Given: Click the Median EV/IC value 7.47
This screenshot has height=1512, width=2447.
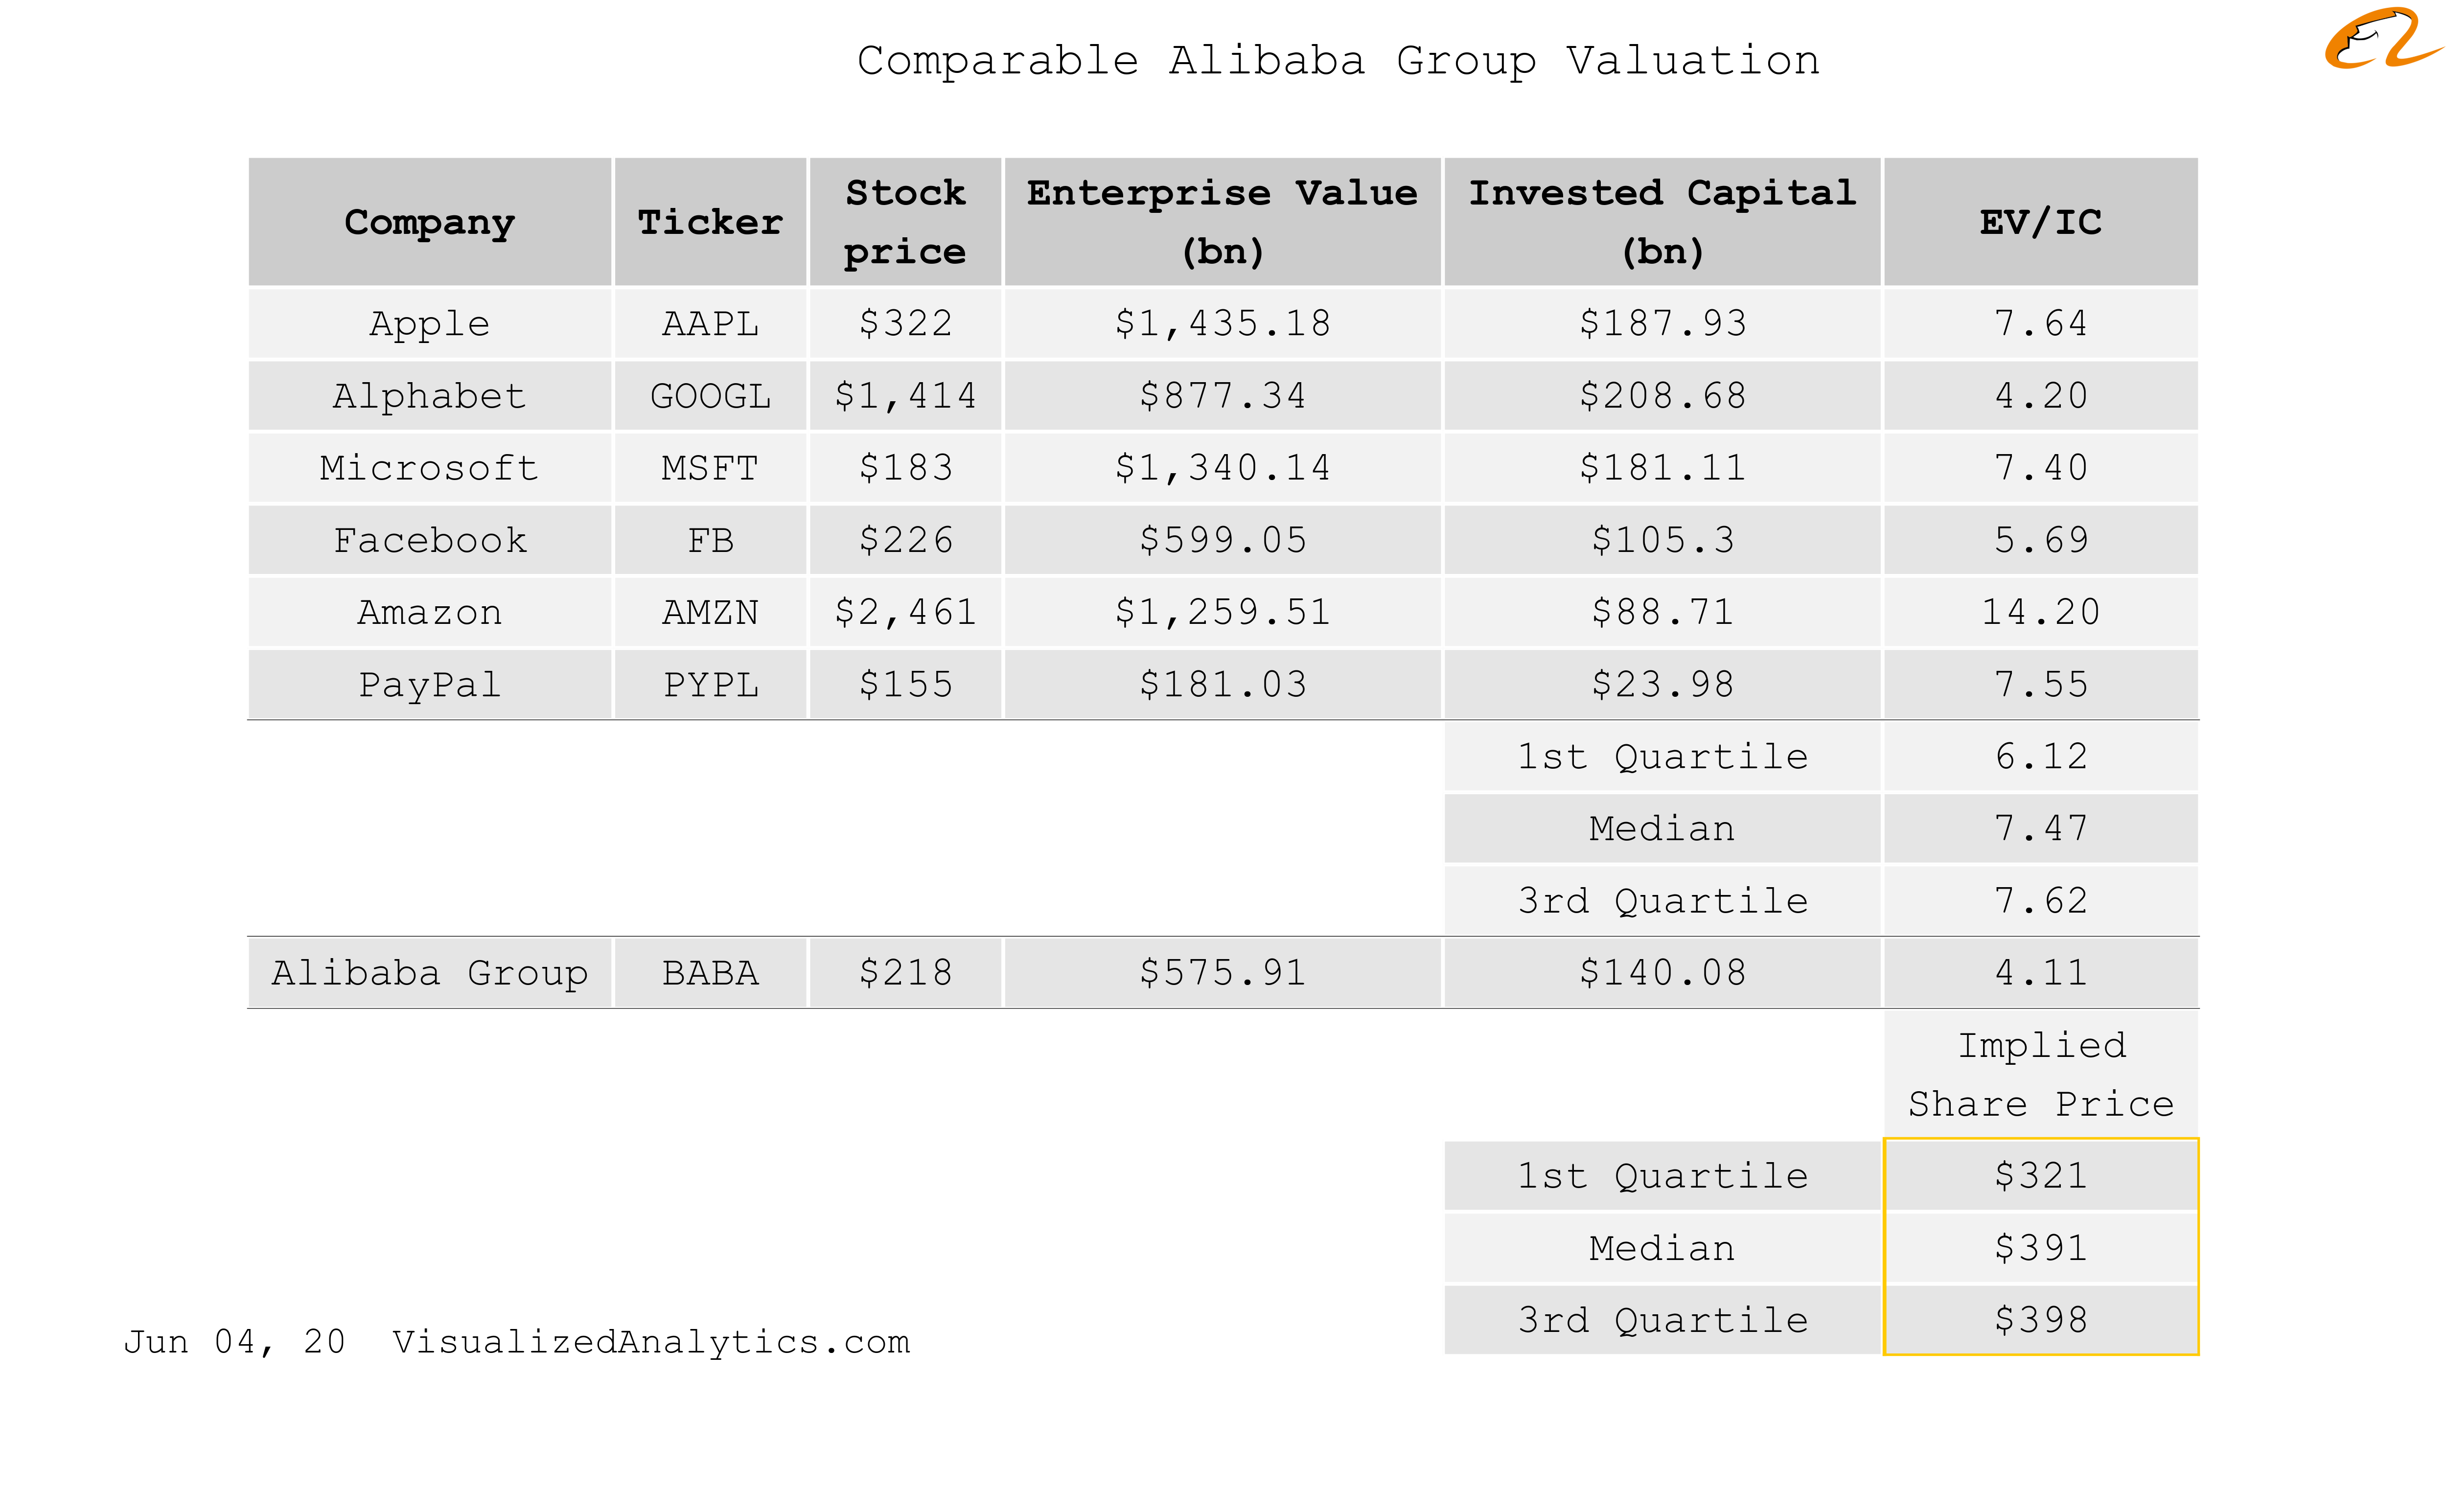Looking at the screenshot, I should [x=2041, y=829].
